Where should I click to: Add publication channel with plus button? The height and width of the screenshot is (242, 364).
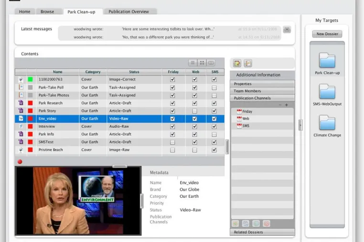287,105
